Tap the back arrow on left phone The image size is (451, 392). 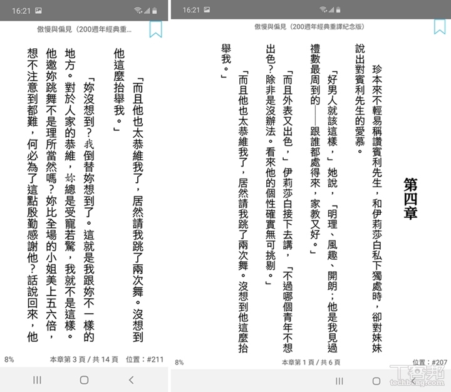(x=131, y=380)
